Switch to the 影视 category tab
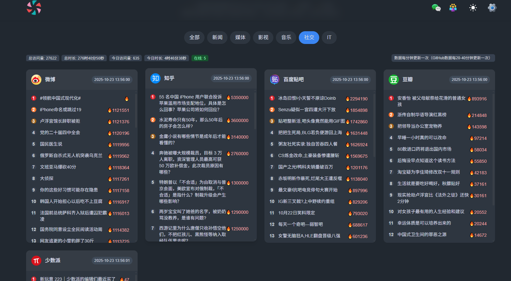This screenshot has width=511, height=281. pyautogui.click(x=263, y=38)
